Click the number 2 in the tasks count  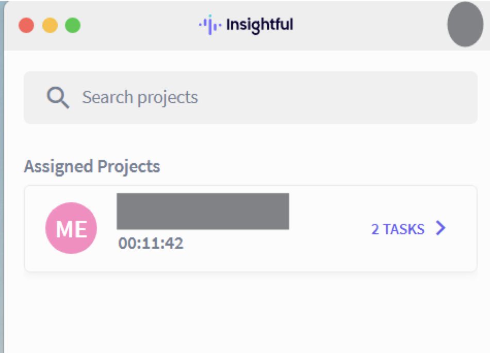(x=375, y=229)
